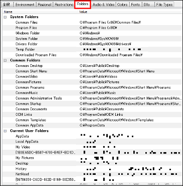
Task: Select the History row
Action: click(92, 169)
